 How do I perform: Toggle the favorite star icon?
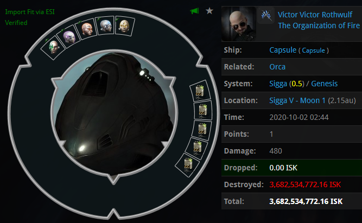point(209,11)
